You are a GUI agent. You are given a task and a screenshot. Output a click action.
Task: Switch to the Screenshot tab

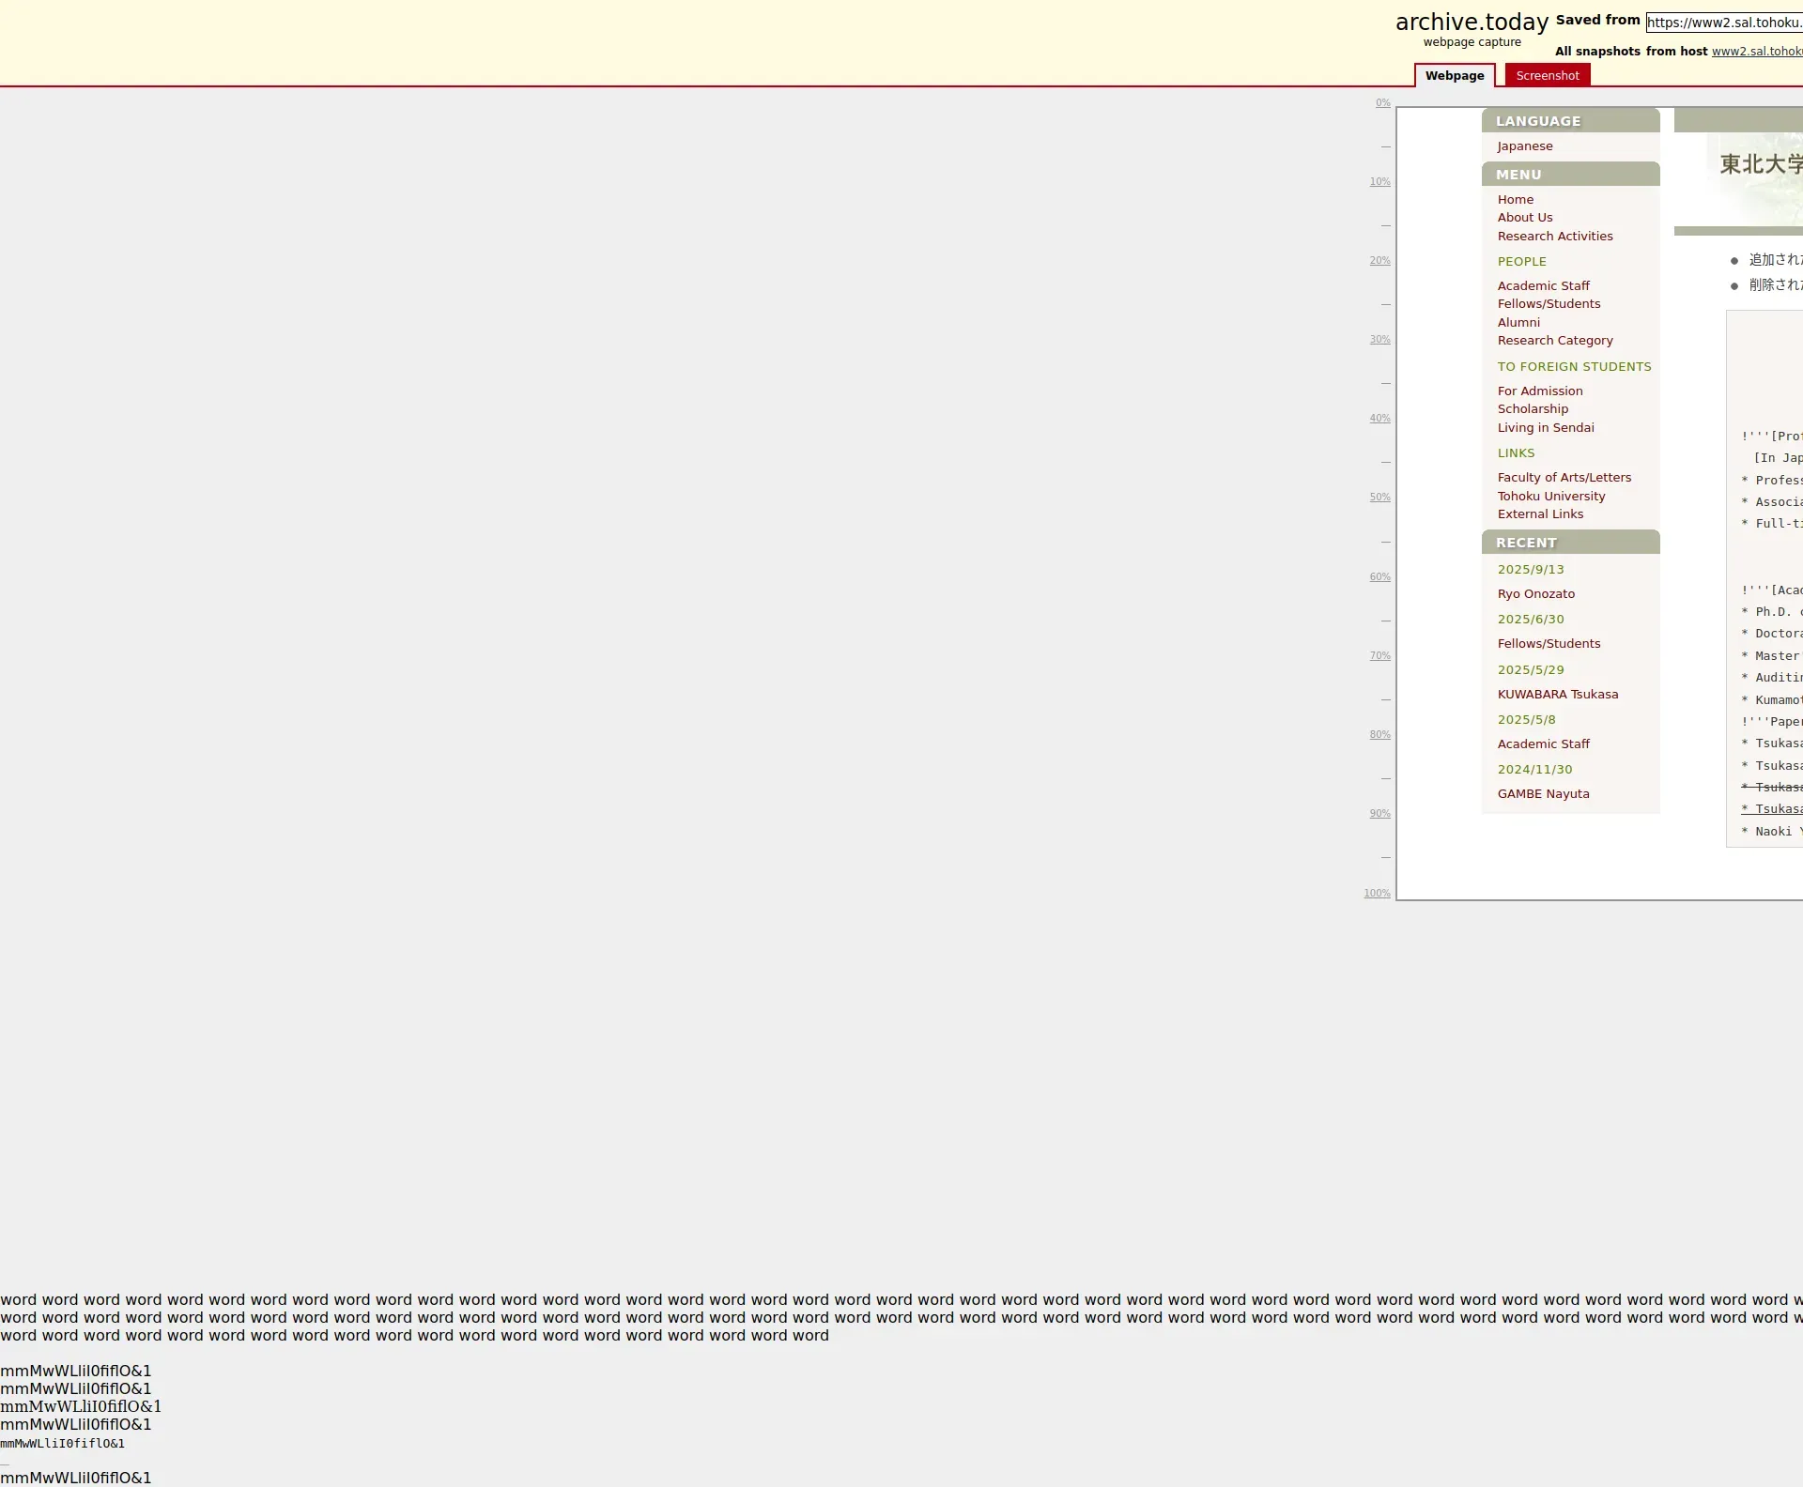click(x=1547, y=76)
